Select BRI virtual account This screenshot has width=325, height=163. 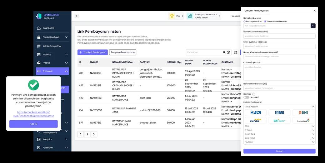pos(279,113)
